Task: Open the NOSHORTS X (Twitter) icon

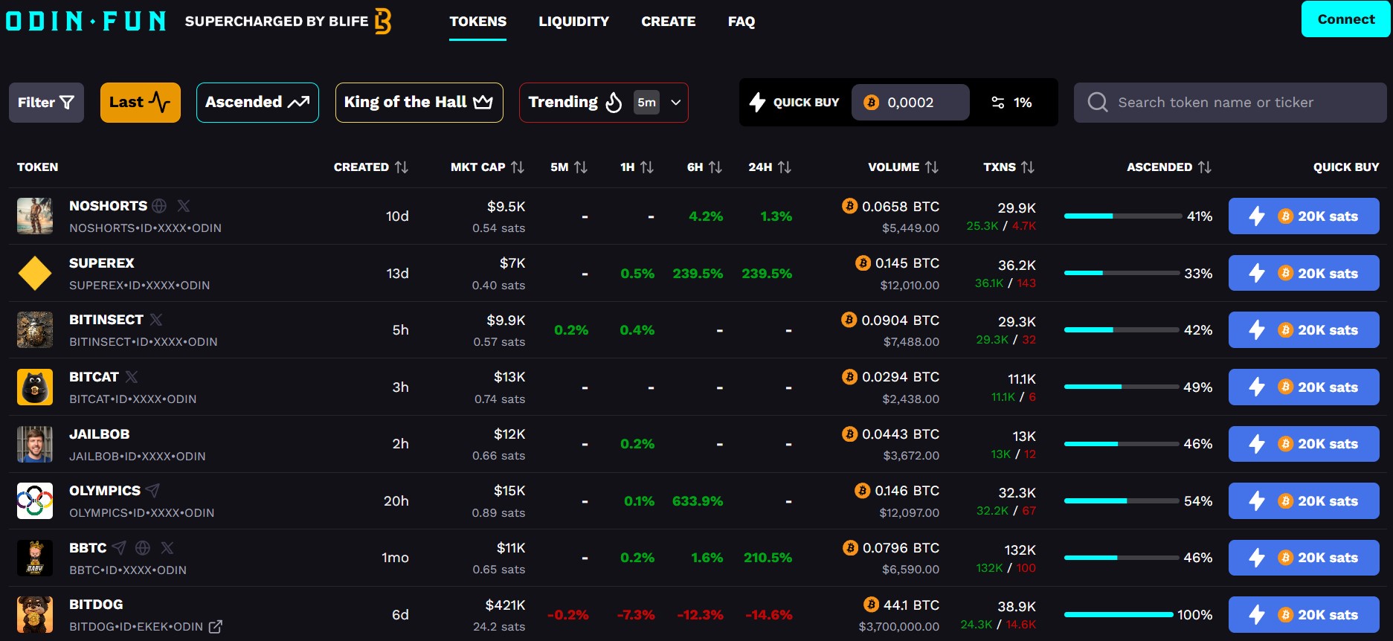Action: coord(184,206)
